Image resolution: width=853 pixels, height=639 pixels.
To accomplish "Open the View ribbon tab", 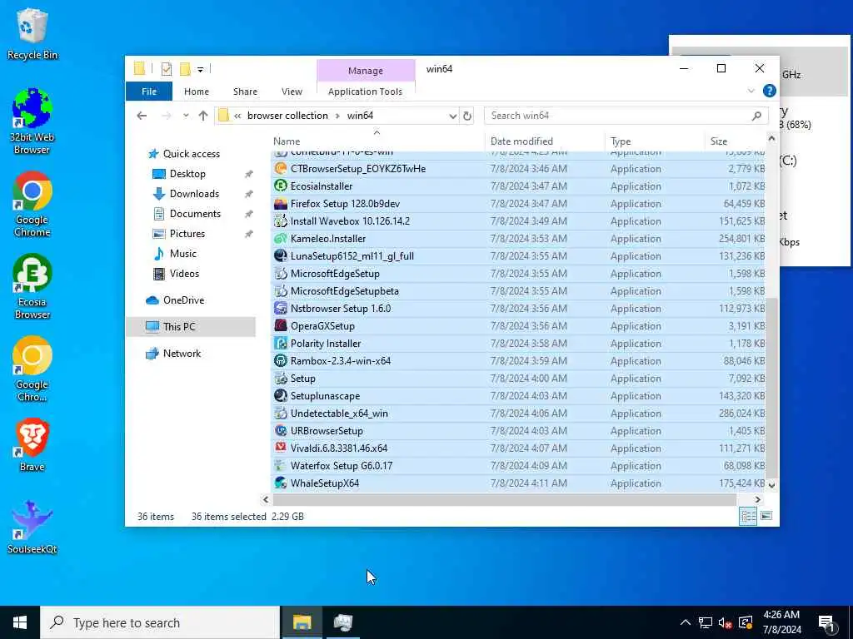I will click(292, 92).
